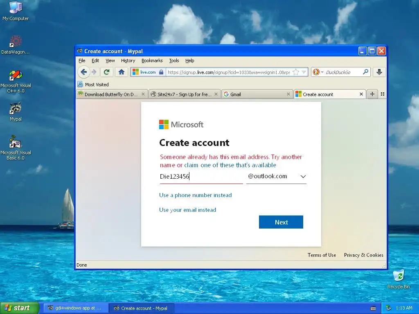Click the Next button
Image resolution: width=419 pixels, height=314 pixels.
[281, 222]
